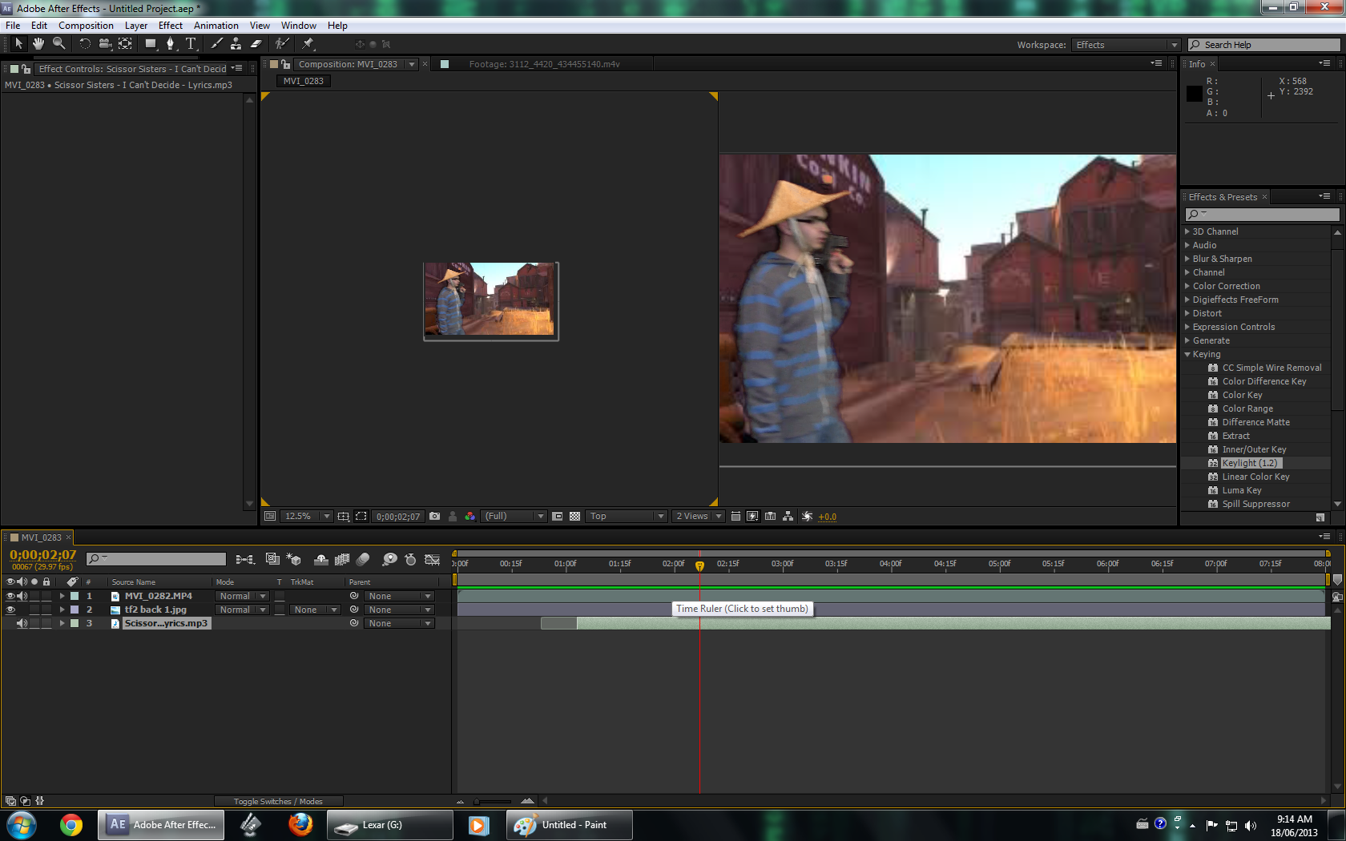Viewport: 1346px width, 841px height.
Task: Select the Roto Brush tool
Action: tap(281, 44)
